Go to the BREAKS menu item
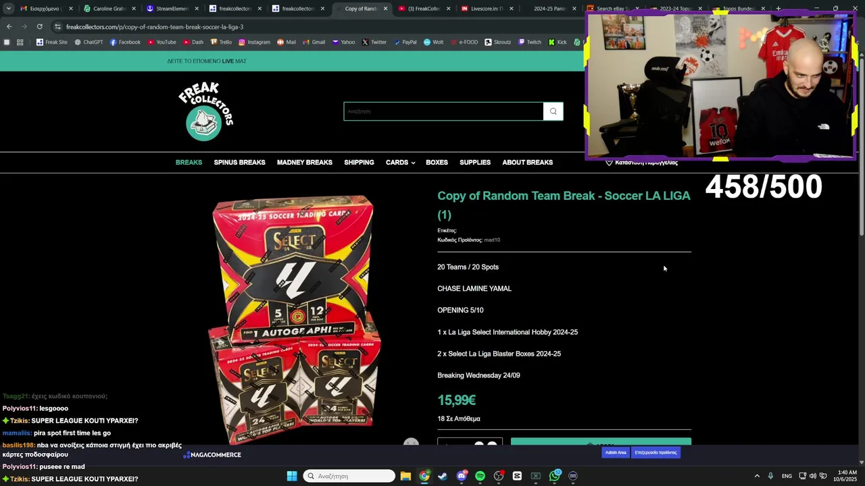Screen dimensions: 865x486 189,162
